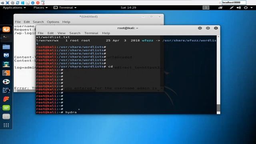Close the root@kali terminal window
Image resolution: width=256 pixels, height=144 pixels.
216,28
